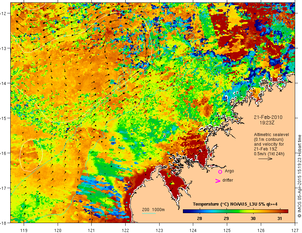Screen dimensions: 302x233
Task: Click the 'Altimetric sealevel' label
Action: [271, 135]
